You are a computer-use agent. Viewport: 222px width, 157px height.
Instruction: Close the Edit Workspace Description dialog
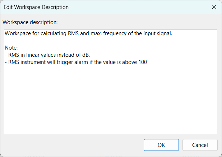(x=214, y=7)
